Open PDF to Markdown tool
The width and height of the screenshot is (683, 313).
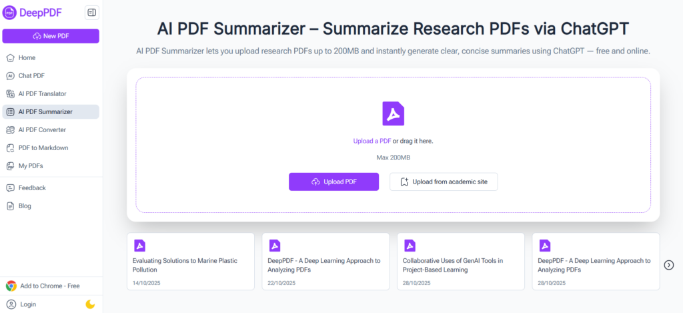click(51, 147)
